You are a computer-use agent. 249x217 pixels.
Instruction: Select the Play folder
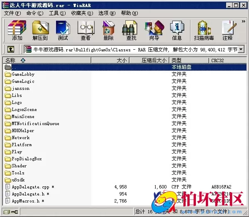click(x=13, y=152)
